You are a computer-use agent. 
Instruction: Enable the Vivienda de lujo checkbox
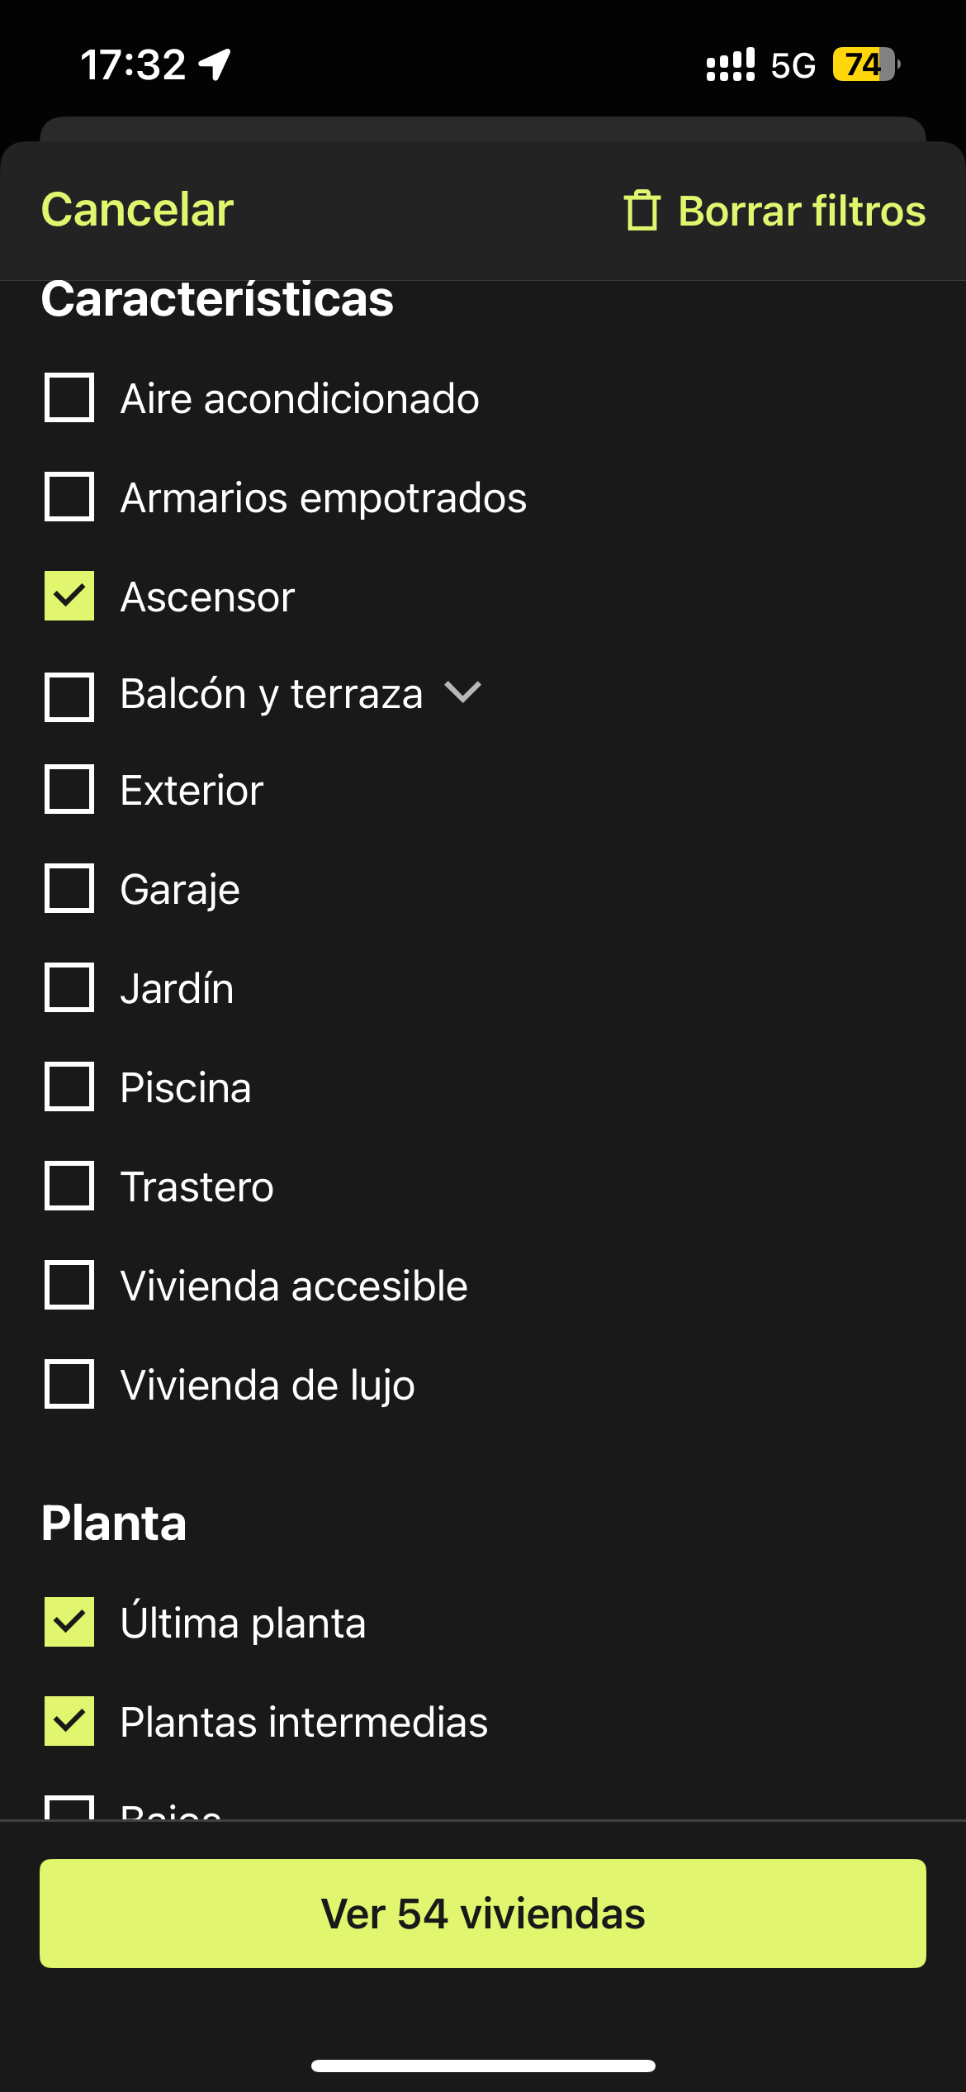tap(69, 1384)
